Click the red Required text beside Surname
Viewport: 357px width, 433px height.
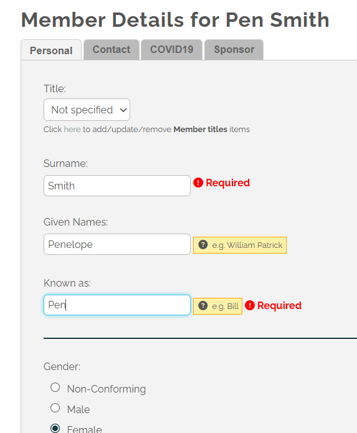(228, 183)
